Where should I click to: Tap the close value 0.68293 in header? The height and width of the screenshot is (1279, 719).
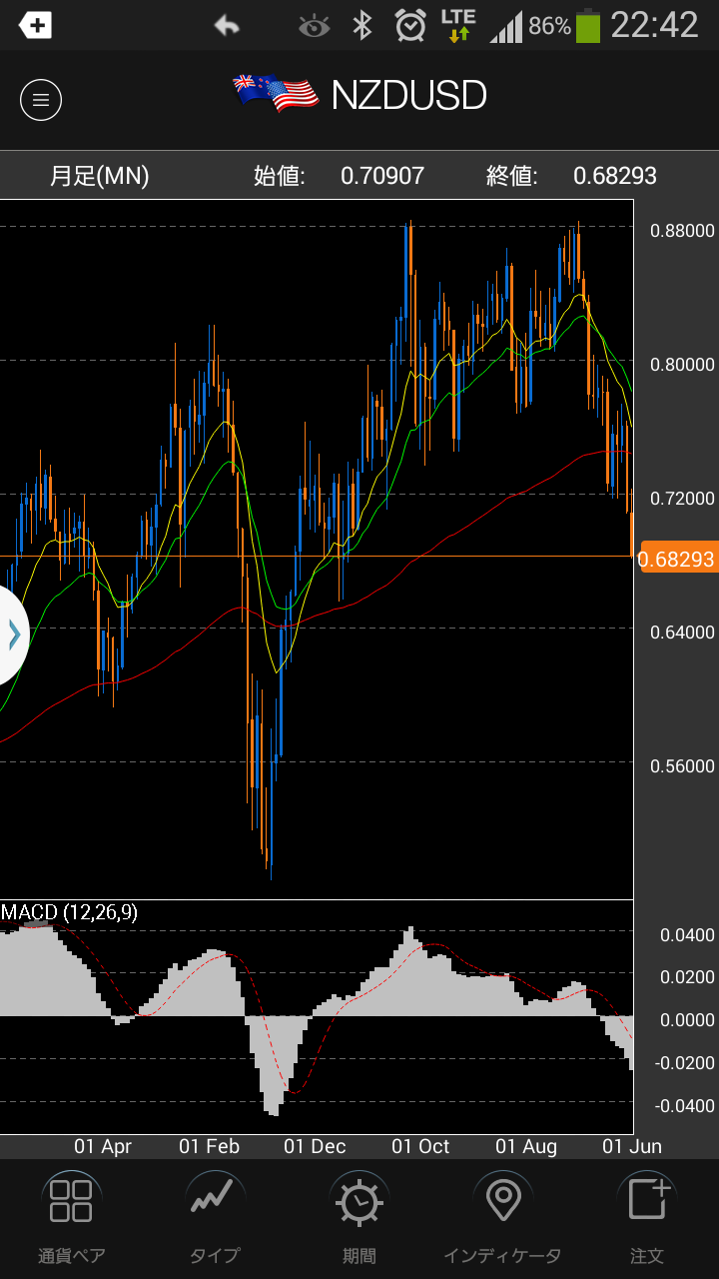point(615,176)
